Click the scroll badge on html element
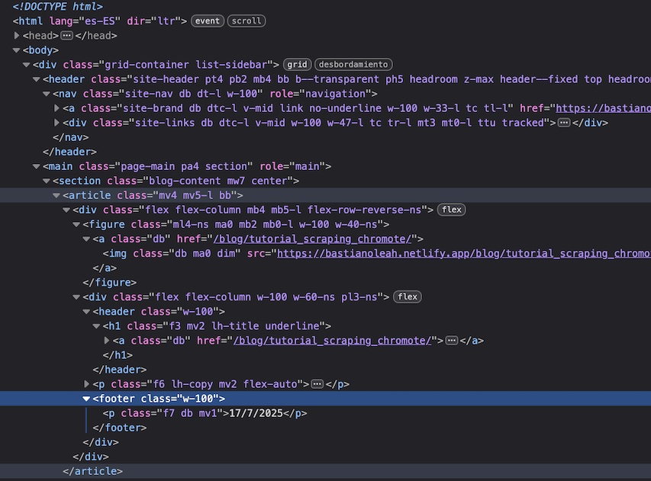 (245, 21)
